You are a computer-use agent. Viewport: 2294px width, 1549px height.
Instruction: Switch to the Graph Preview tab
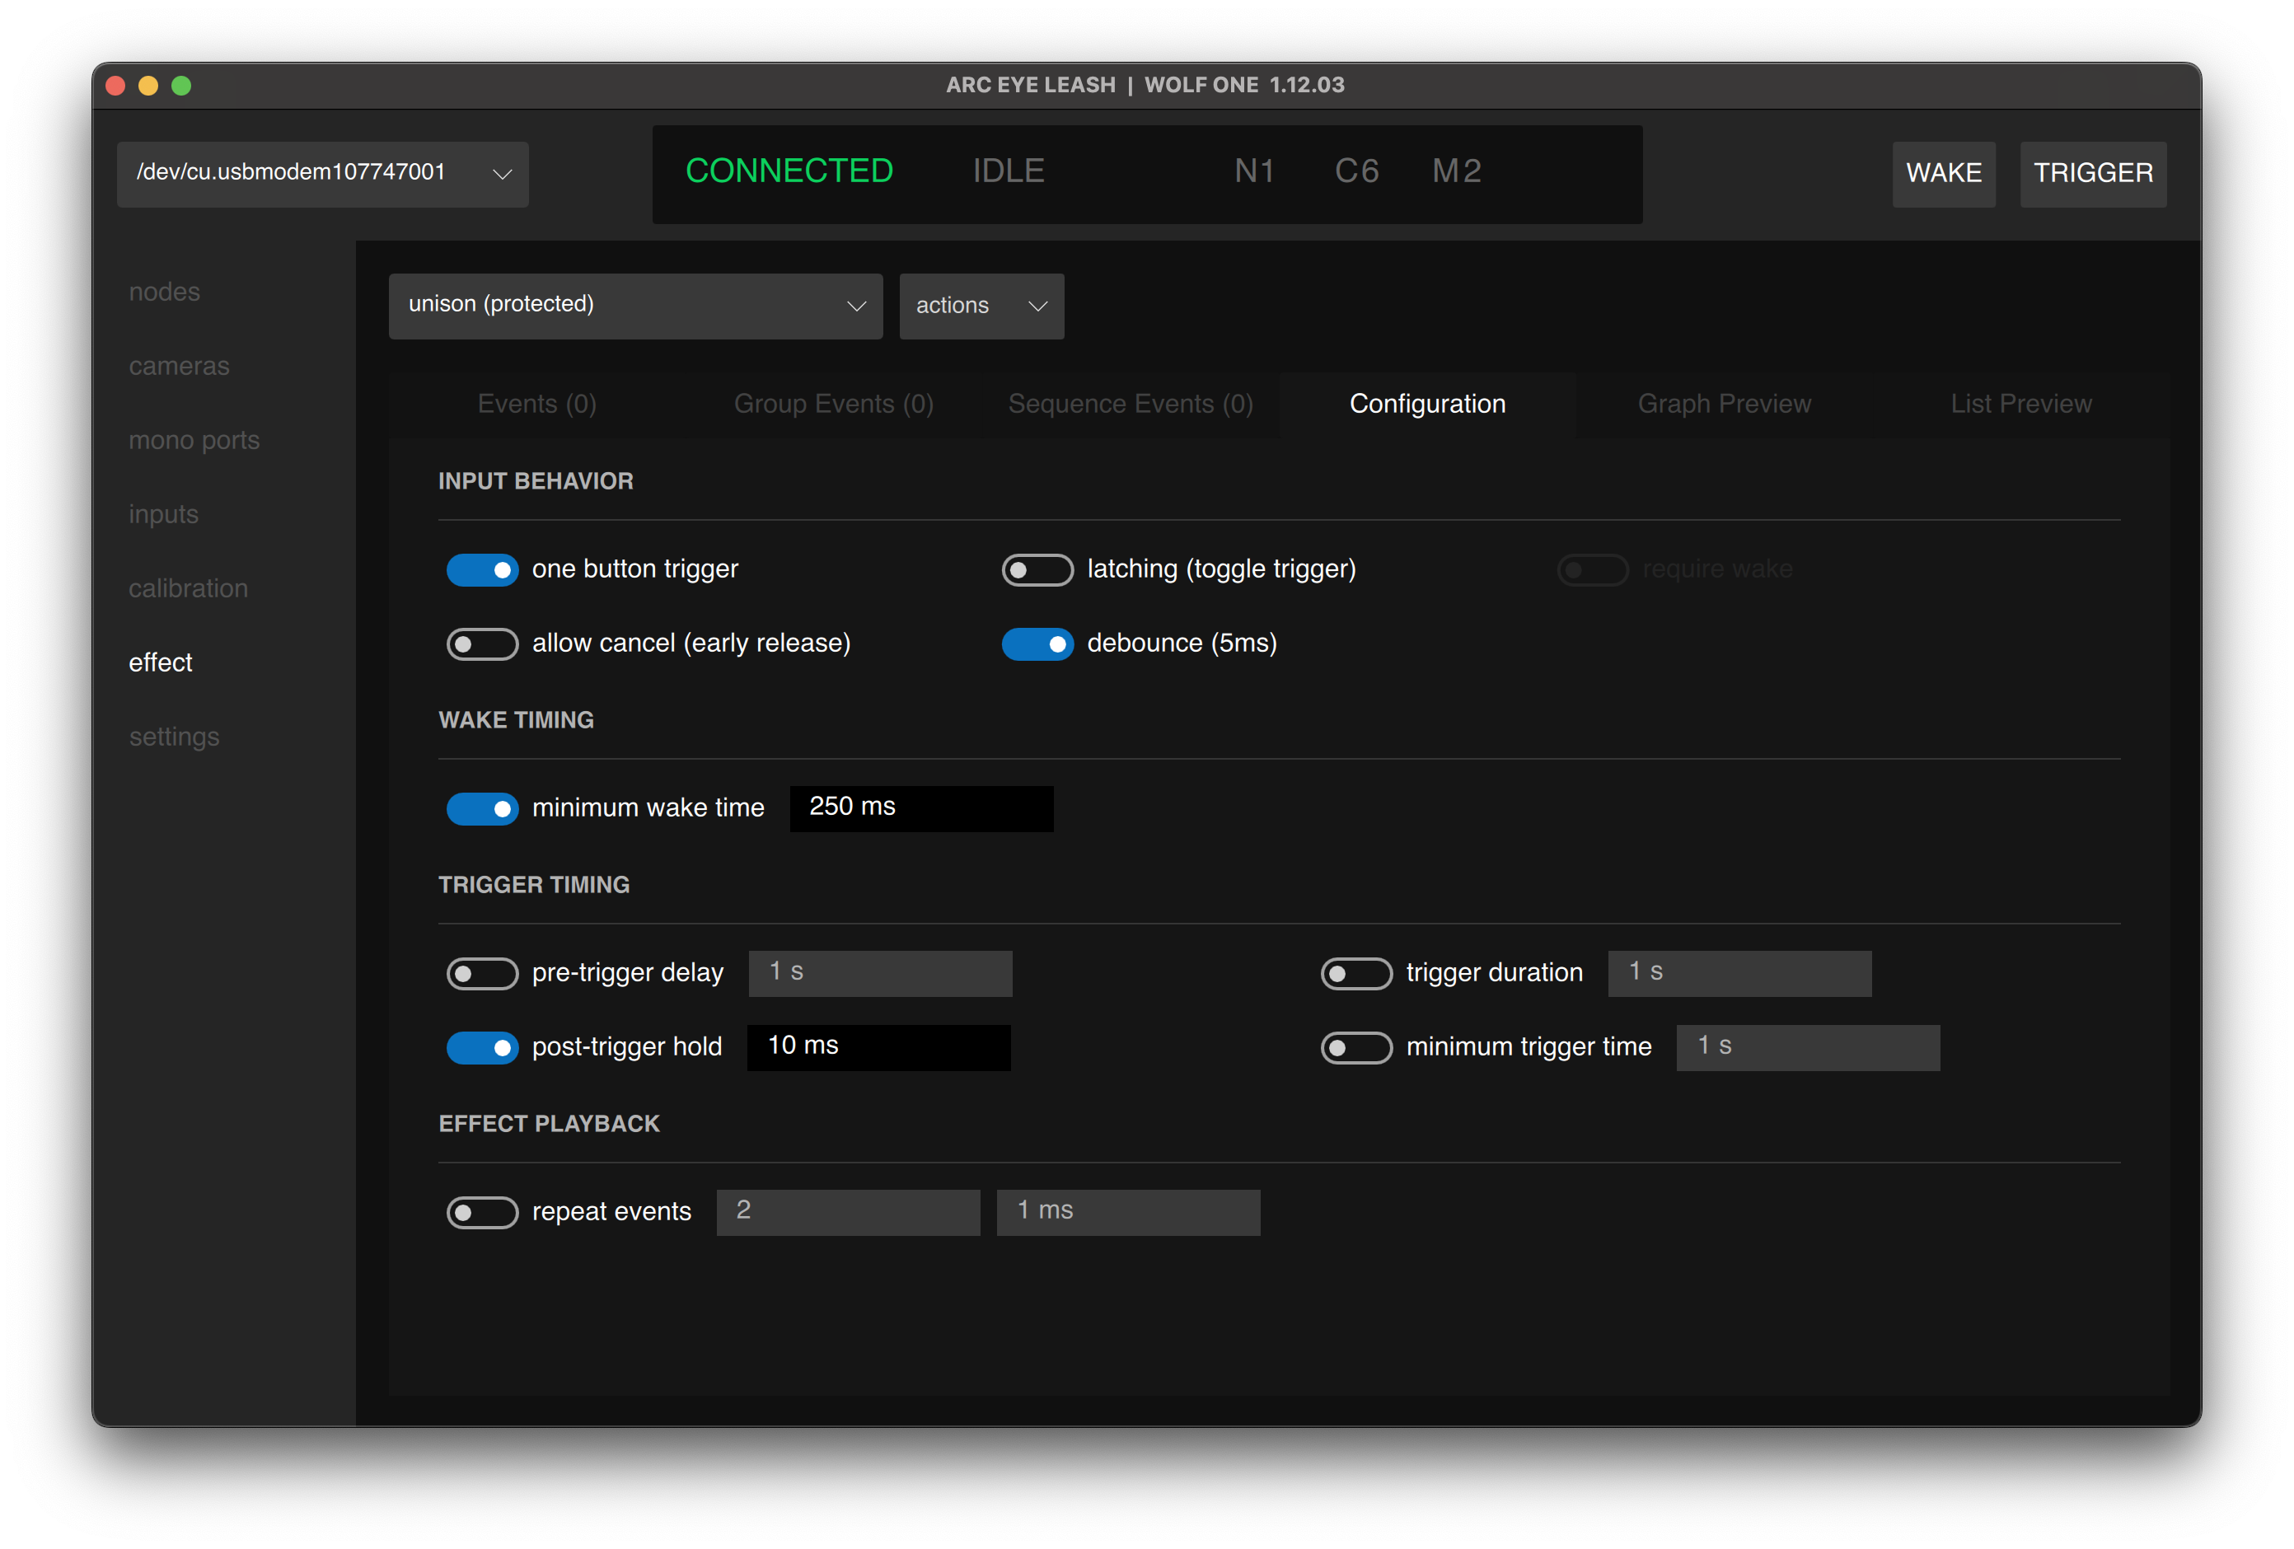tap(1722, 403)
